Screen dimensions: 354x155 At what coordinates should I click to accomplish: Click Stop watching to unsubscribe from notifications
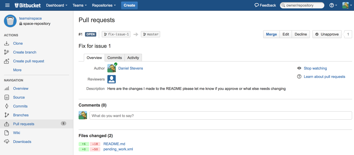pos(315,68)
